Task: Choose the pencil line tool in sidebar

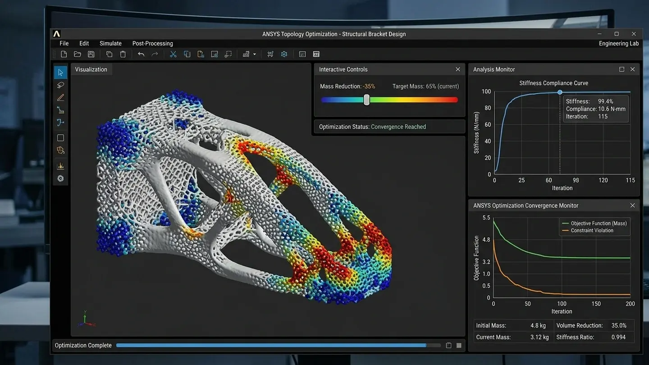Action: pos(60,97)
